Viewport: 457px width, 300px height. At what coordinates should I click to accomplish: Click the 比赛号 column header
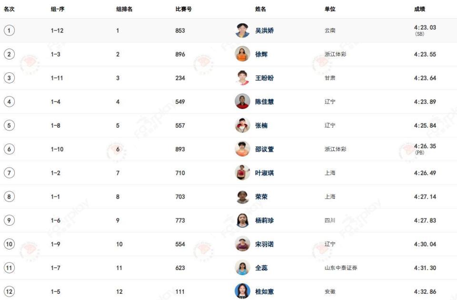point(183,9)
